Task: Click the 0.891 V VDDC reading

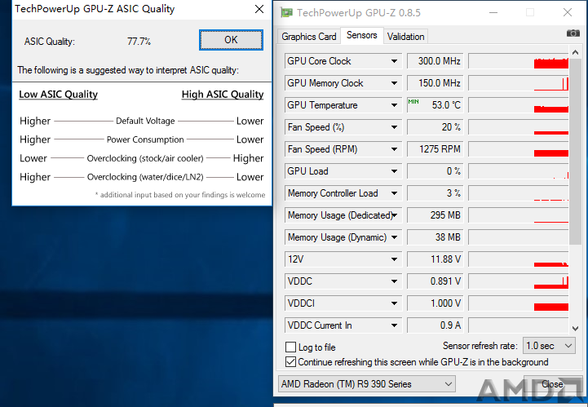Action: pos(435,281)
